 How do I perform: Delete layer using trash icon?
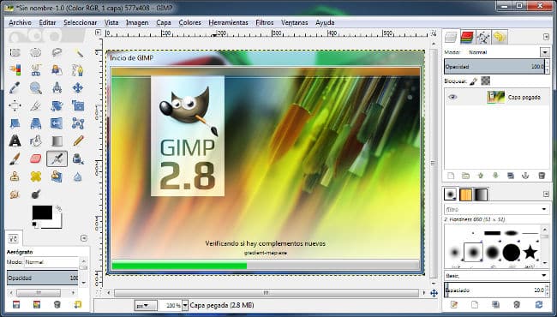point(542,176)
